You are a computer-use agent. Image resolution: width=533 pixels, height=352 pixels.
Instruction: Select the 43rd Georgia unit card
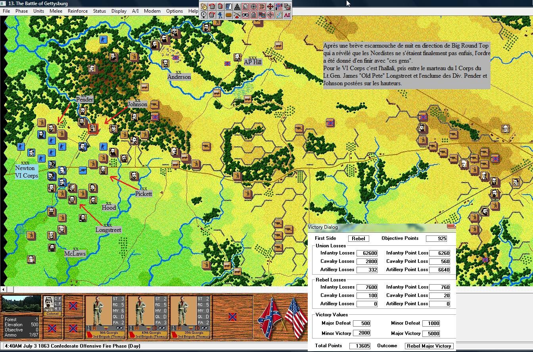coord(148,317)
